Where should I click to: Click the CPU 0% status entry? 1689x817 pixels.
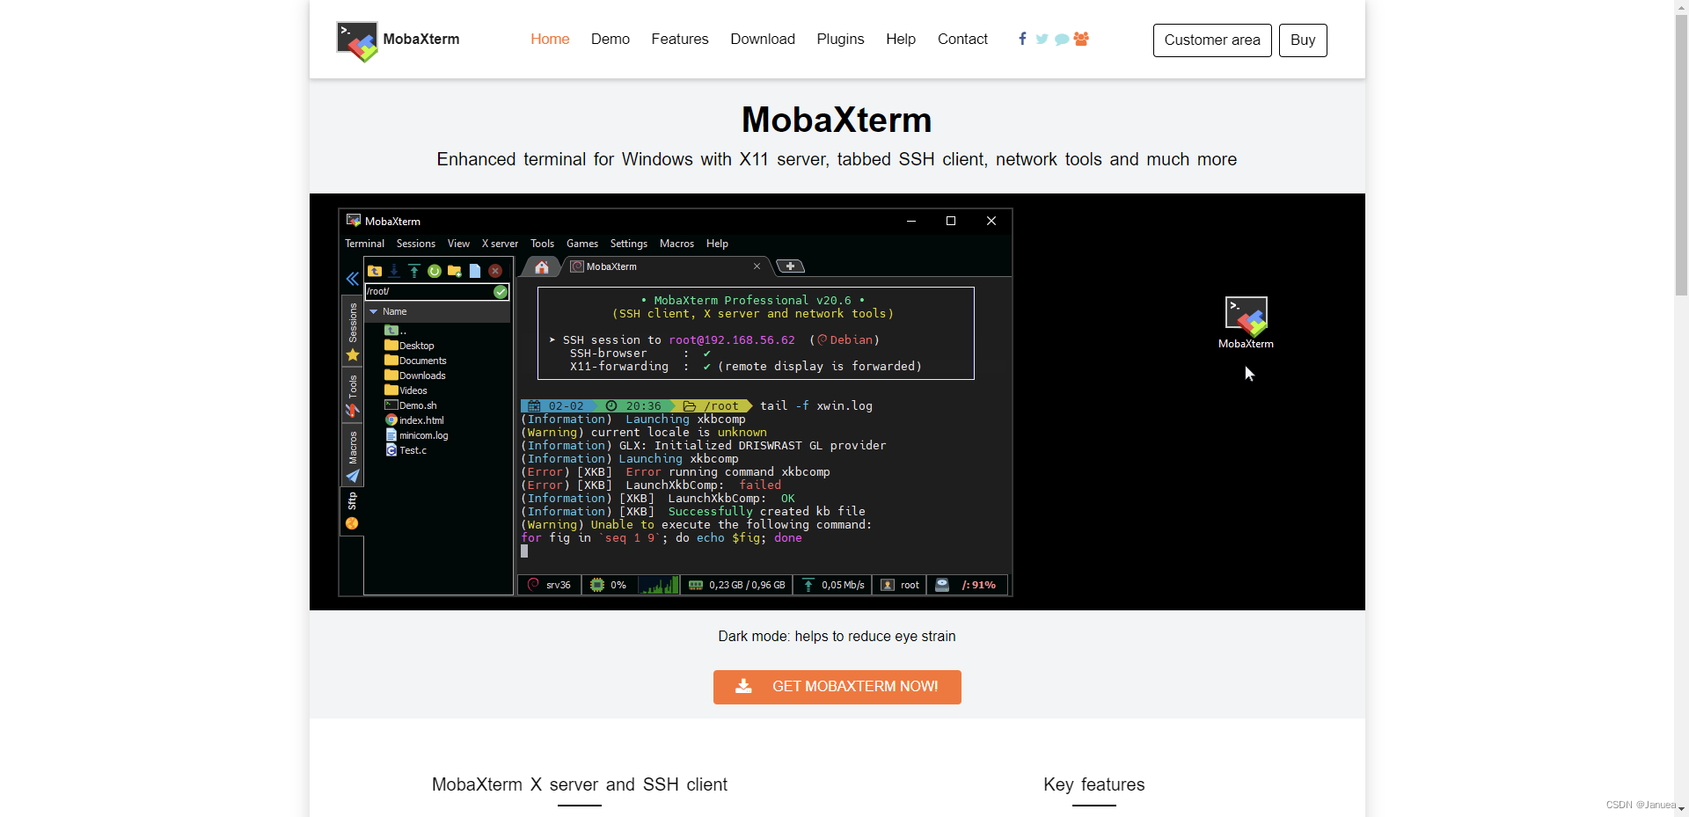(x=609, y=585)
